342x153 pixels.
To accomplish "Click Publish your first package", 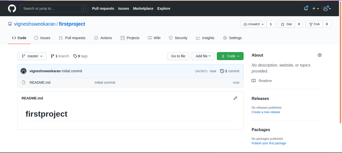I will coord(269,143).
